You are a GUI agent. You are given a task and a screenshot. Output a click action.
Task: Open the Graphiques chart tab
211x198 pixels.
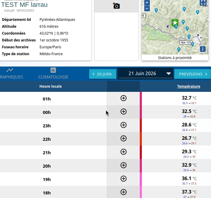click(x=10, y=73)
